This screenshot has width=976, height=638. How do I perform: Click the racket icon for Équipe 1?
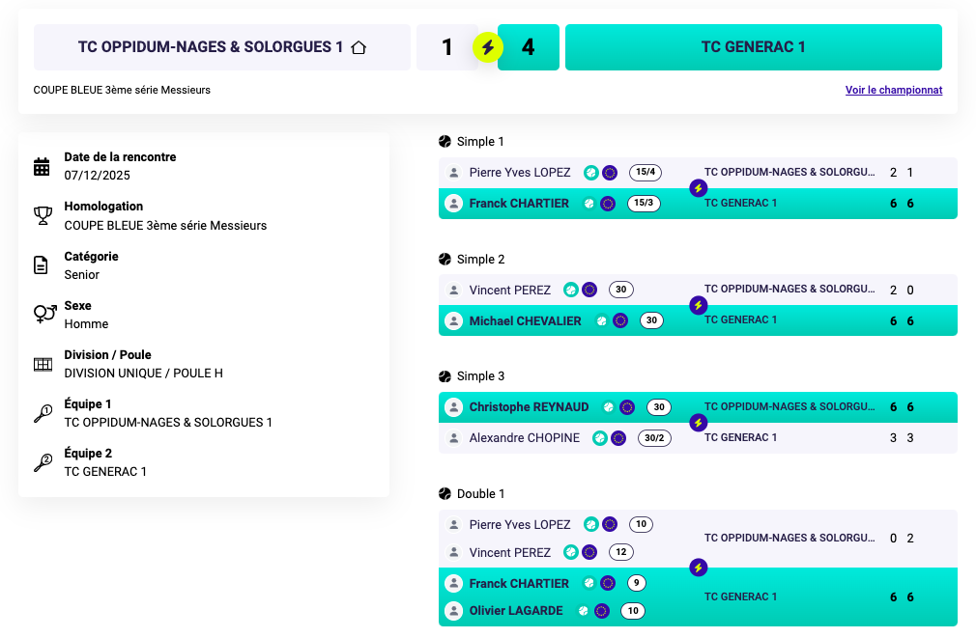click(42, 414)
